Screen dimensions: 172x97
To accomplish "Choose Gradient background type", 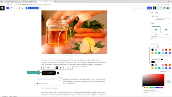I will coord(157,62).
